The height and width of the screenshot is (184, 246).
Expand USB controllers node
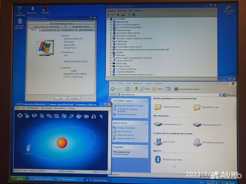click(x=111, y=50)
